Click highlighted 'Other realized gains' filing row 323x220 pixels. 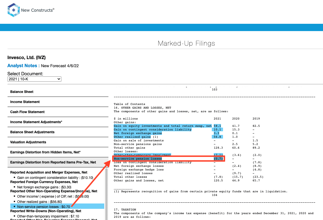(x=132, y=137)
